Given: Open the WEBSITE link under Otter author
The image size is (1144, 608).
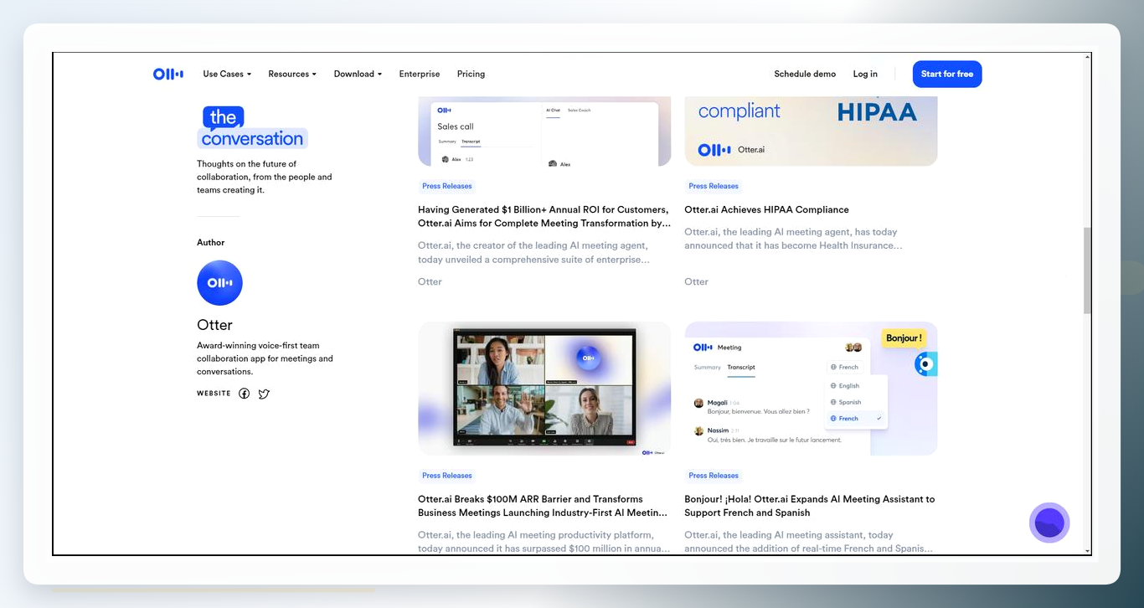Looking at the screenshot, I should point(214,394).
